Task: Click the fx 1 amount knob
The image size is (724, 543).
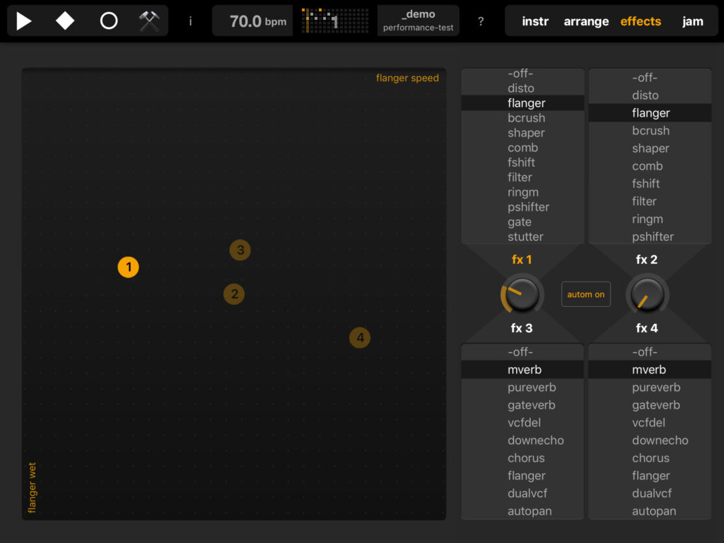Action: 522,294
